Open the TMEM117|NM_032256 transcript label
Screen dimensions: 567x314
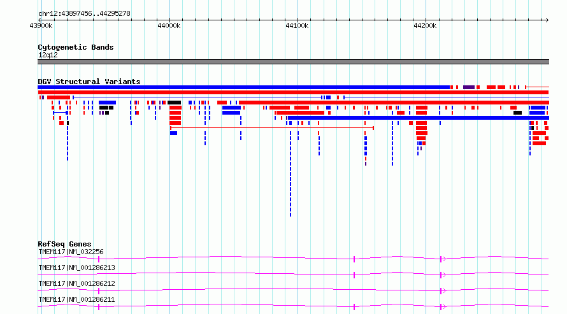point(71,252)
